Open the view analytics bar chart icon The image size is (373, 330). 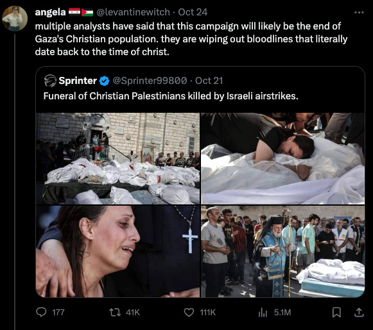point(263,312)
